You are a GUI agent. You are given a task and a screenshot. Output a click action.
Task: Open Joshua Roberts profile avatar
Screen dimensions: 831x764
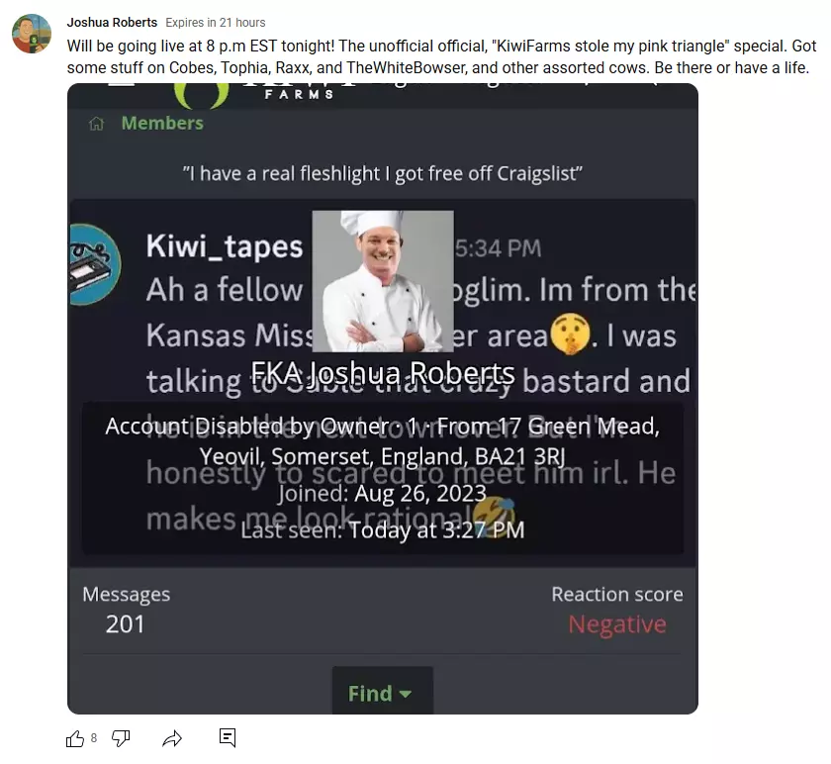32,34
